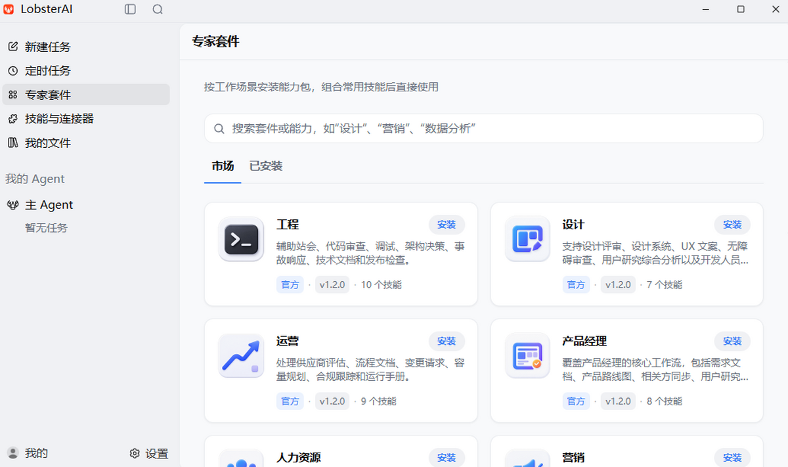
Task: Click the 工程 description text
Action: [x=371, y=254]
